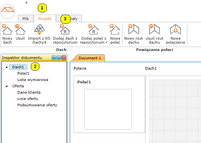201x143 pixels.
Task: Click the Nowe połączenie icon
Action: click(176, 31)
